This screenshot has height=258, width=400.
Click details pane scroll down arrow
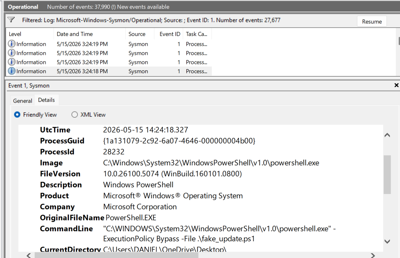(387, 241)
